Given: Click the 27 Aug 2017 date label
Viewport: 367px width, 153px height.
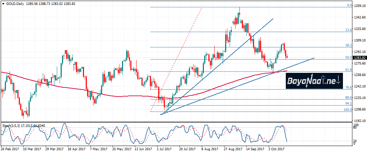Looking at the screenshot, I should 232,149.
